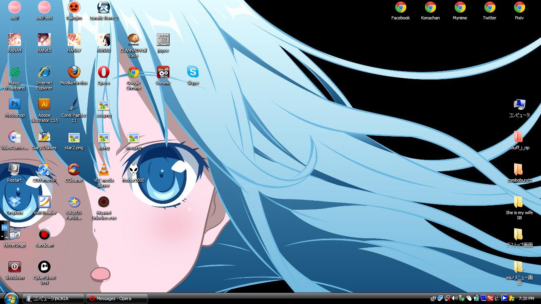Click the taskbar clock showing 7:20 PM
This screenshot has height=304, width=541.
(526, 298)
